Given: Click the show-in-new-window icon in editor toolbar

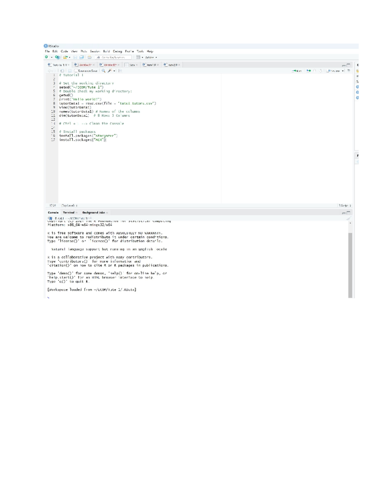Looking at the screenshot, I should tap(61, 71).
